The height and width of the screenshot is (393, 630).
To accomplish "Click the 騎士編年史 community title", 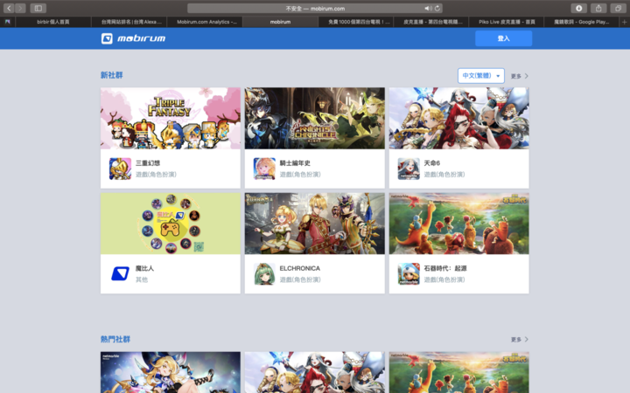I will pyautogui.click(x=295, y=162).
